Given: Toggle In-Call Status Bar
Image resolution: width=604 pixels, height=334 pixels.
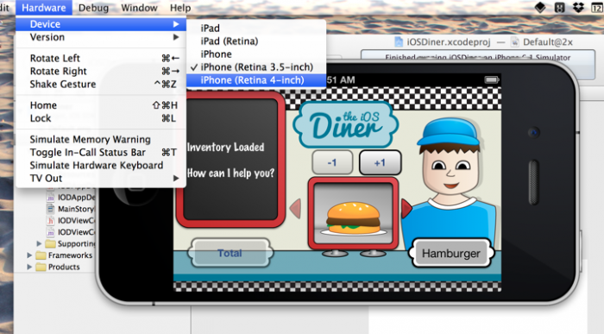Looking at the screenshot, I should (101, 152).
